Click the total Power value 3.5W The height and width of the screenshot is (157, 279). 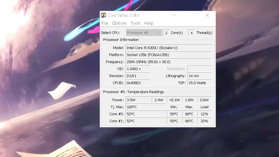pos(139,100)
